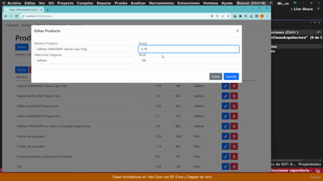Click the Nuevo button behind the dialog

point(22,47)
